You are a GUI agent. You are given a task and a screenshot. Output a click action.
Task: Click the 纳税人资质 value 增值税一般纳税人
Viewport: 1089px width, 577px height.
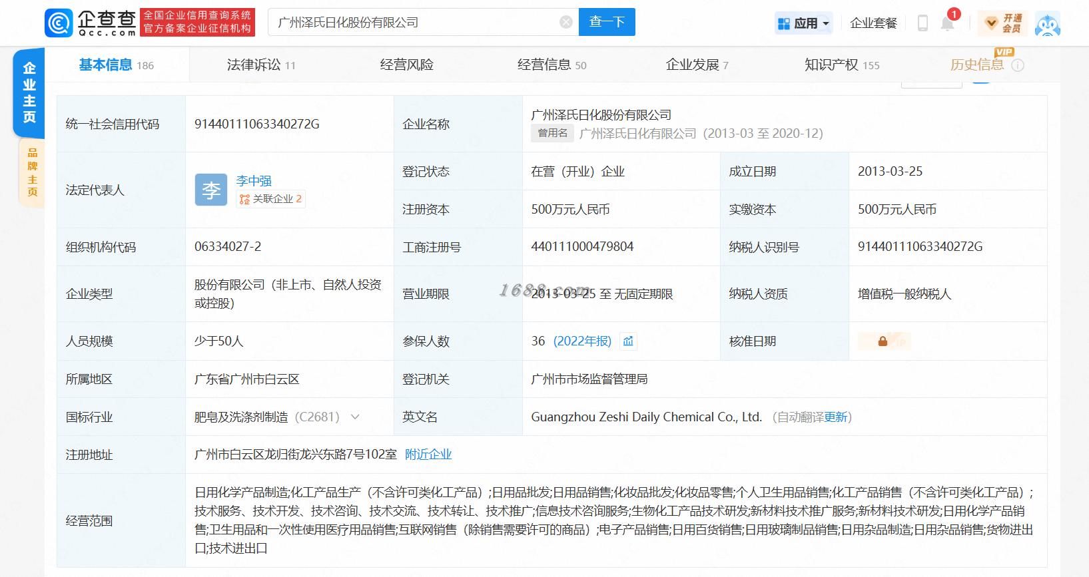[x=905, y=294]
